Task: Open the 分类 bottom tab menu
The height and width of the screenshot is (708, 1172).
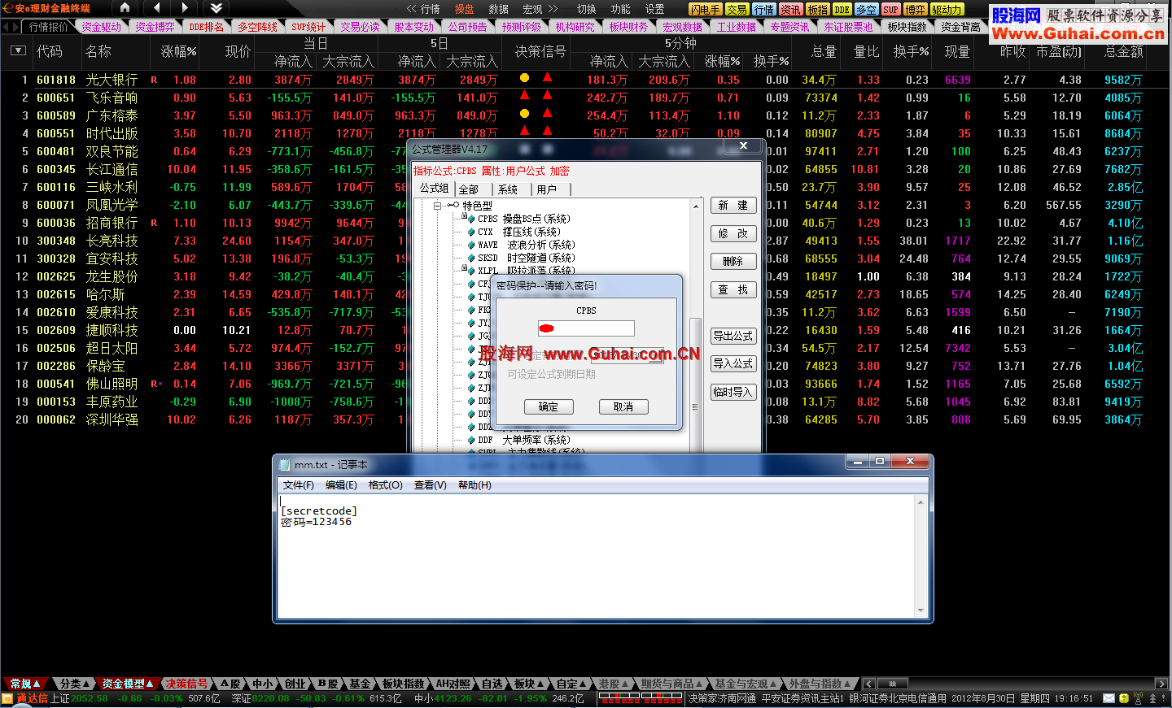Action: [75, 684]
